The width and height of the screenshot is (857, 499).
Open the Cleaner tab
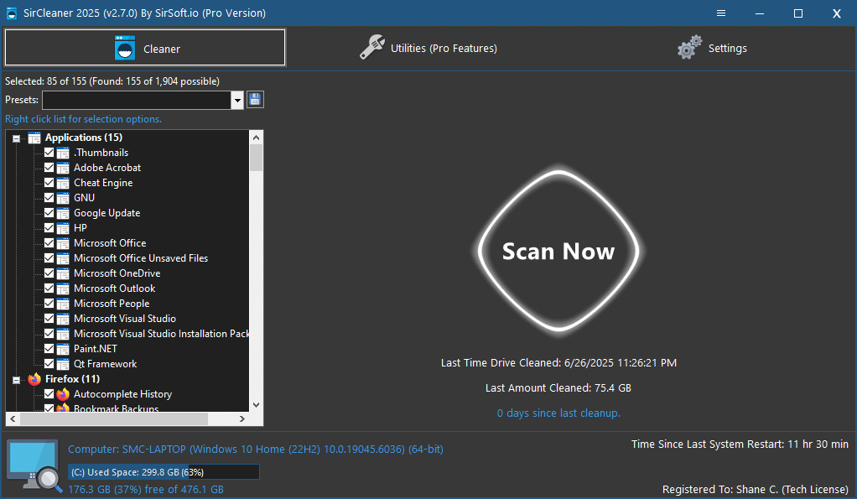tap(145, 48)
